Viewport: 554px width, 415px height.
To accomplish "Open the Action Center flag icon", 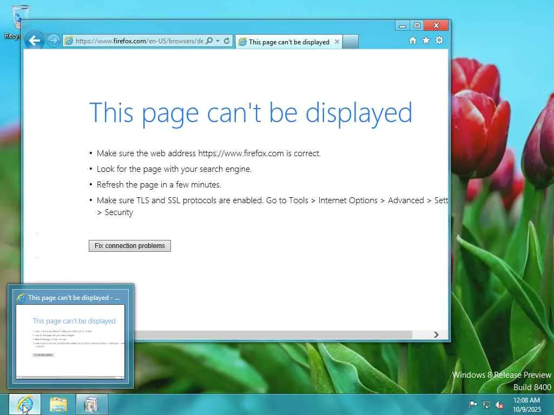I will (x=473, y=404).
